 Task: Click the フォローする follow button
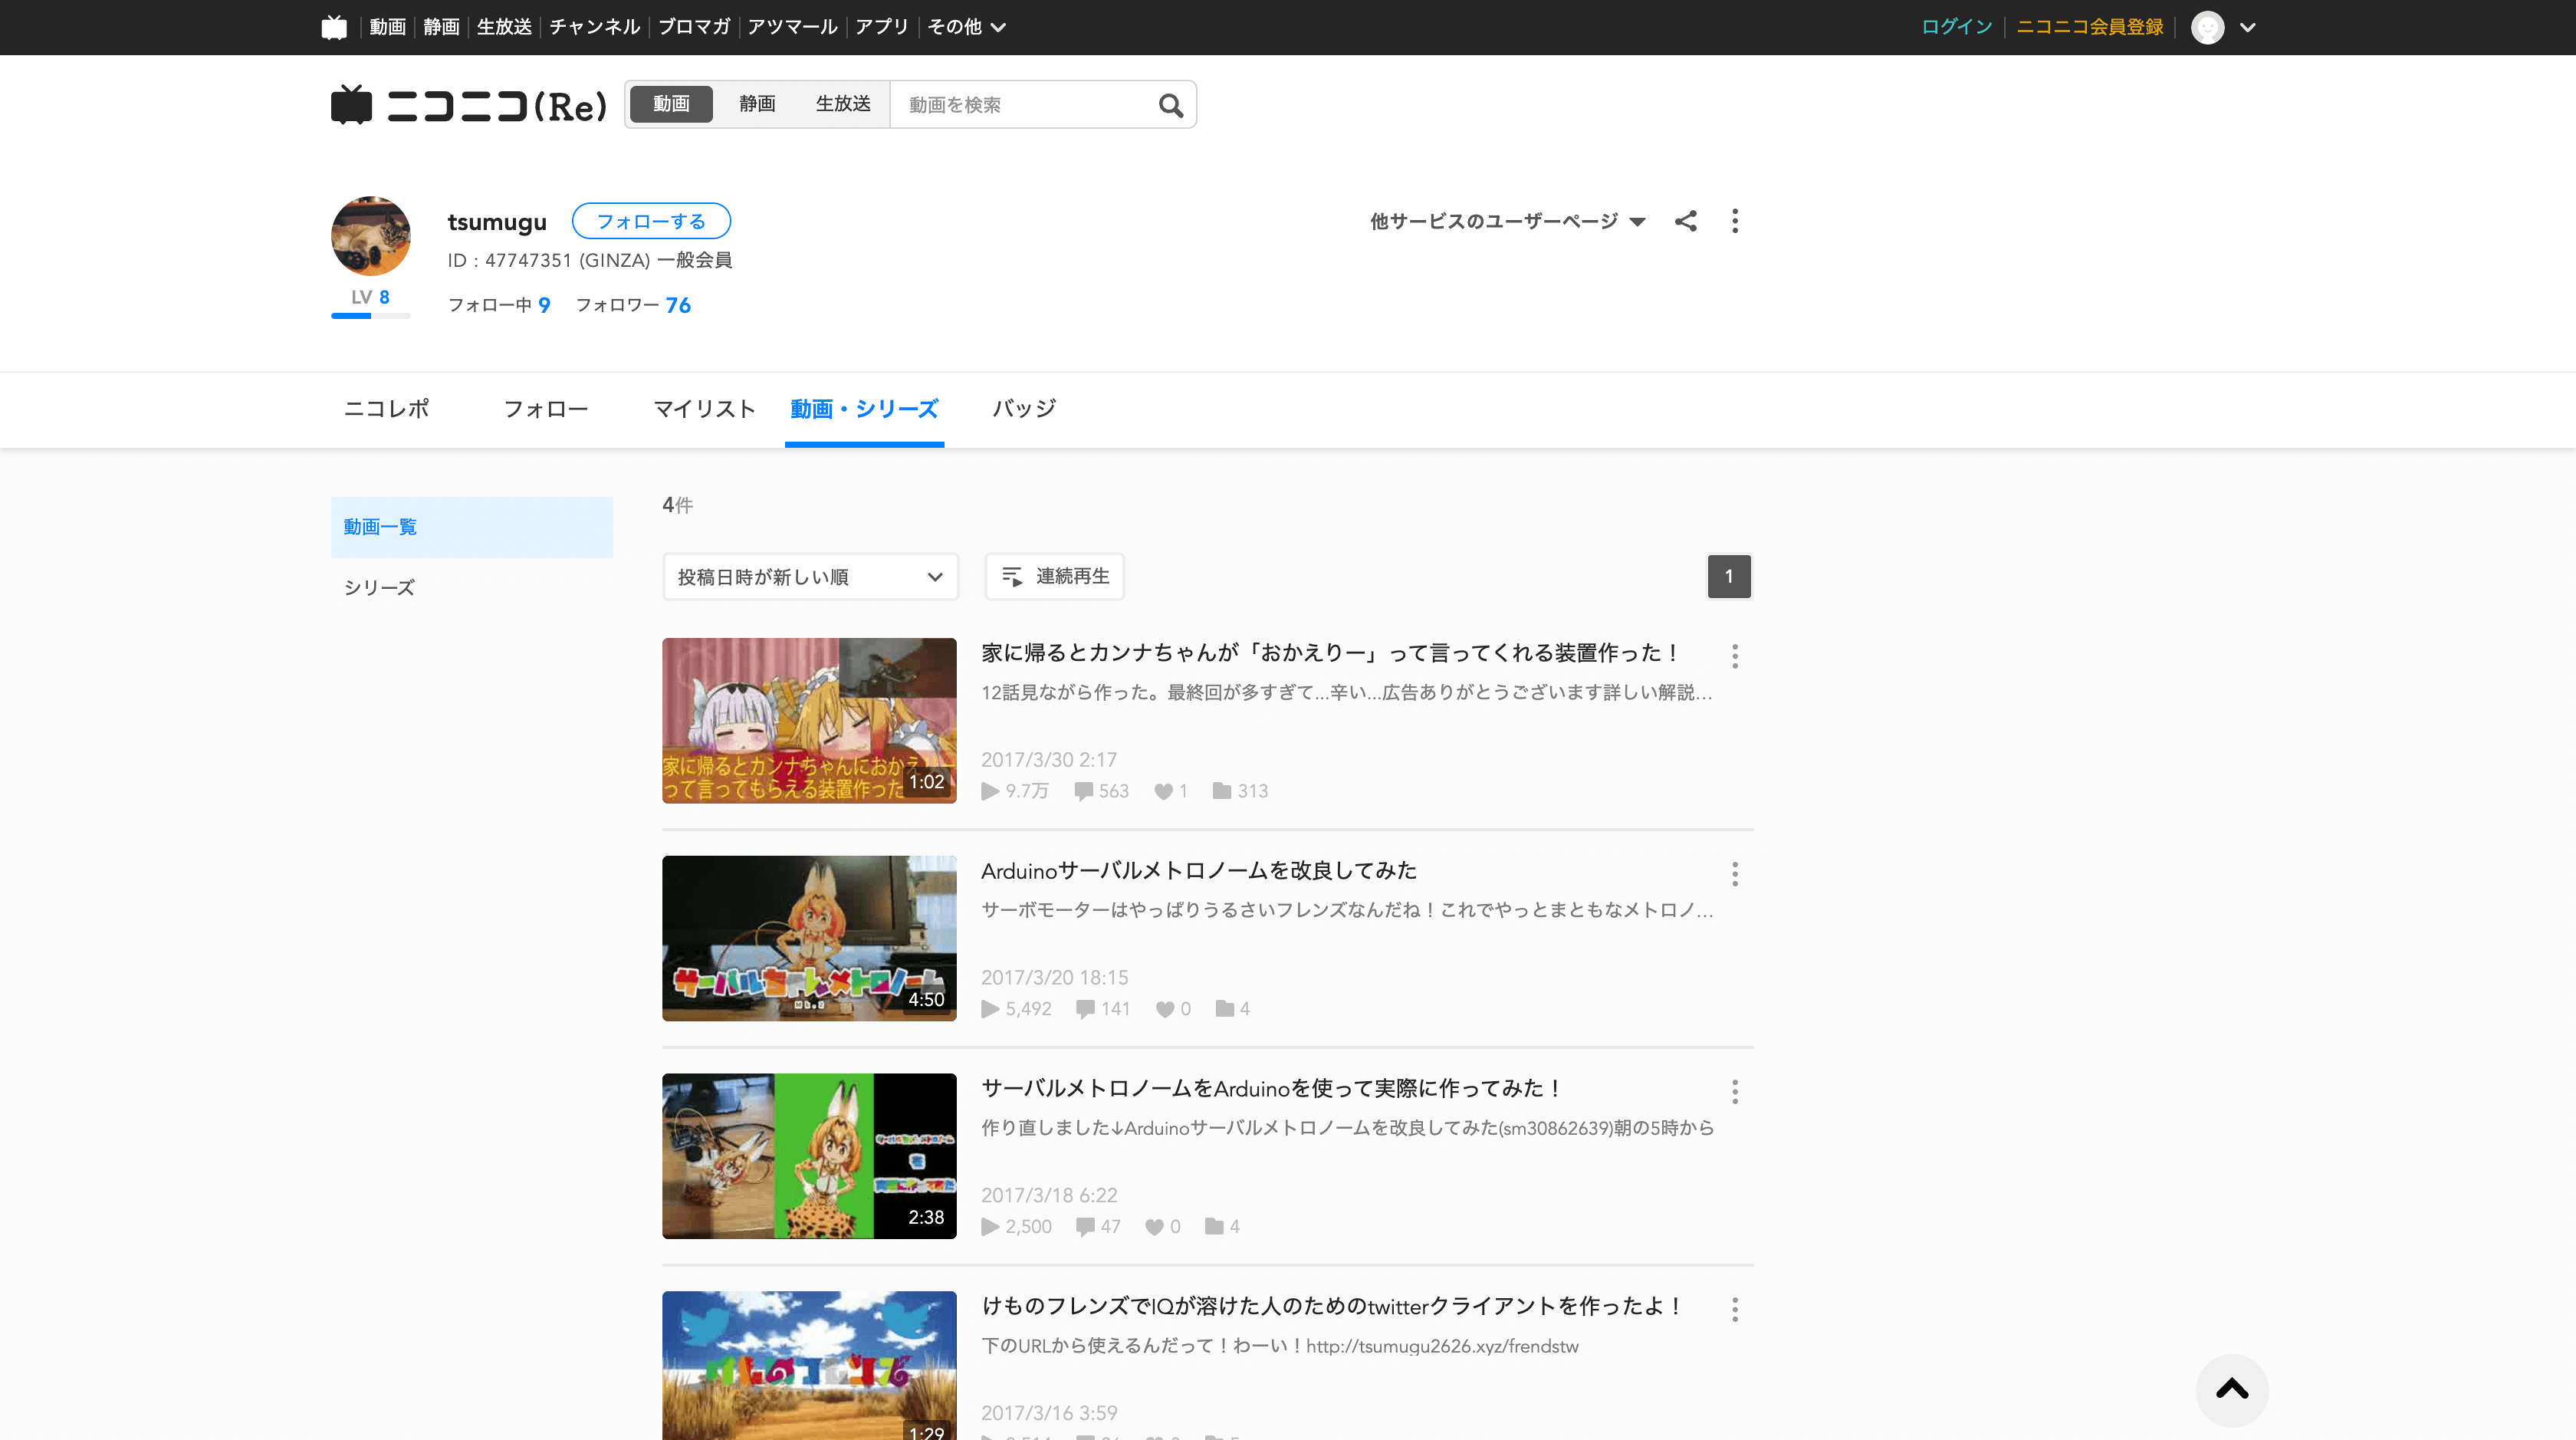(651, 221)
